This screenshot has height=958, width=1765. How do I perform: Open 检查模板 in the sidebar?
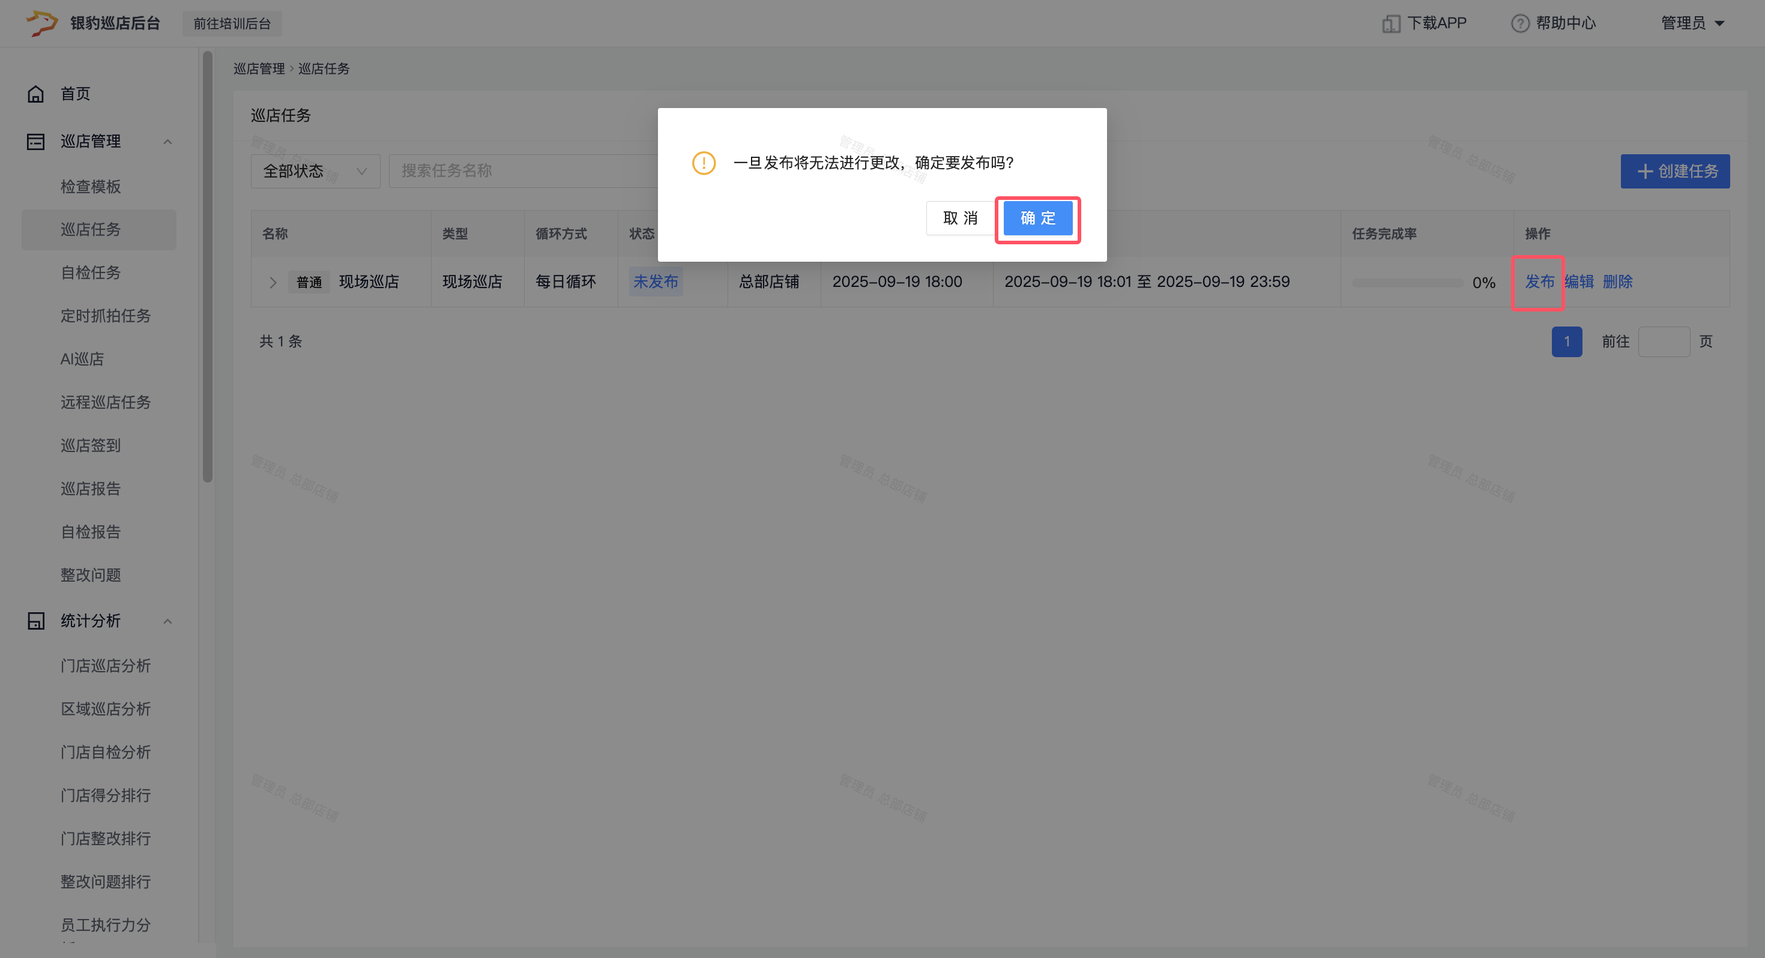click(x=91, y=187)
